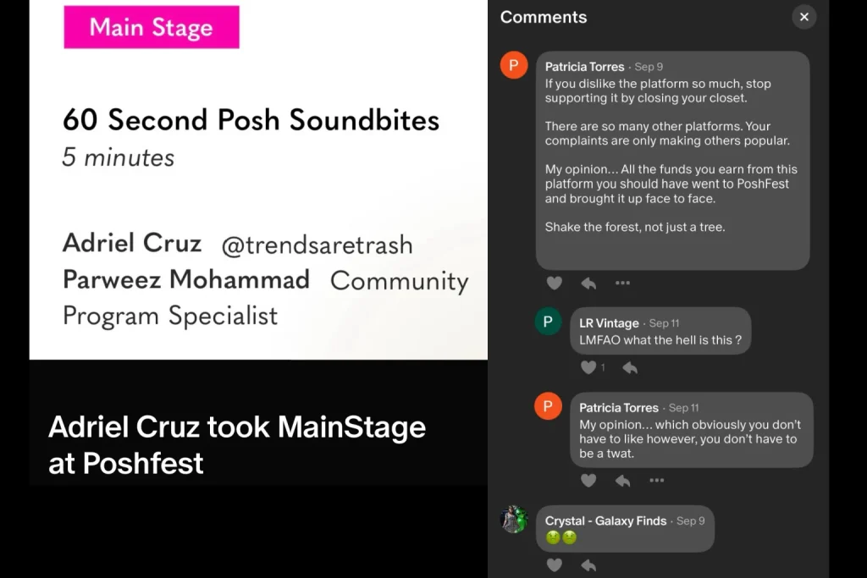Reply to Patricia Torres's Sep 9 comment
The image size is (867, 578).
click(588, 283)
